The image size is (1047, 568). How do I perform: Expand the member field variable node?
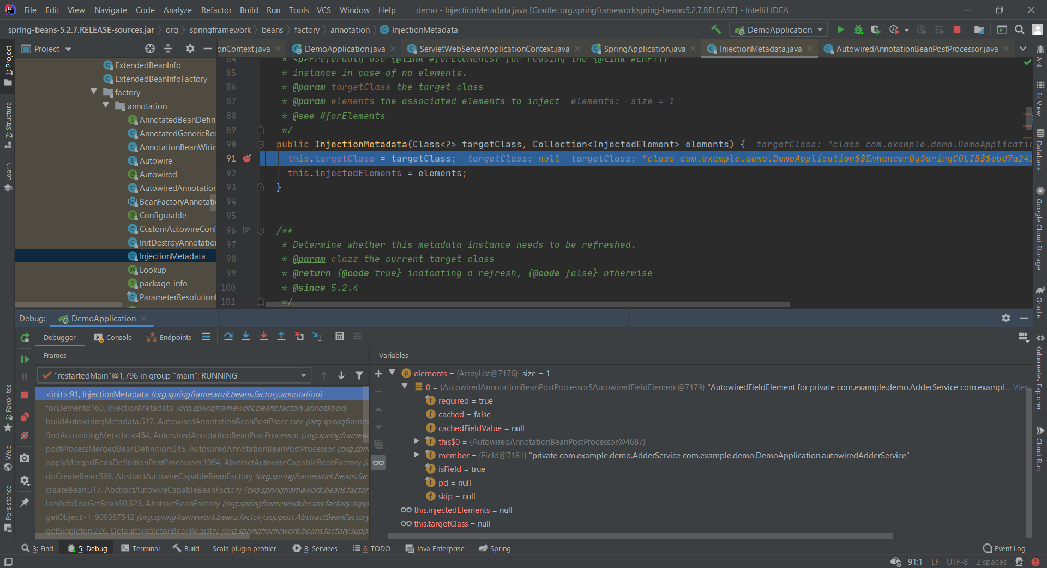[416, 455]
